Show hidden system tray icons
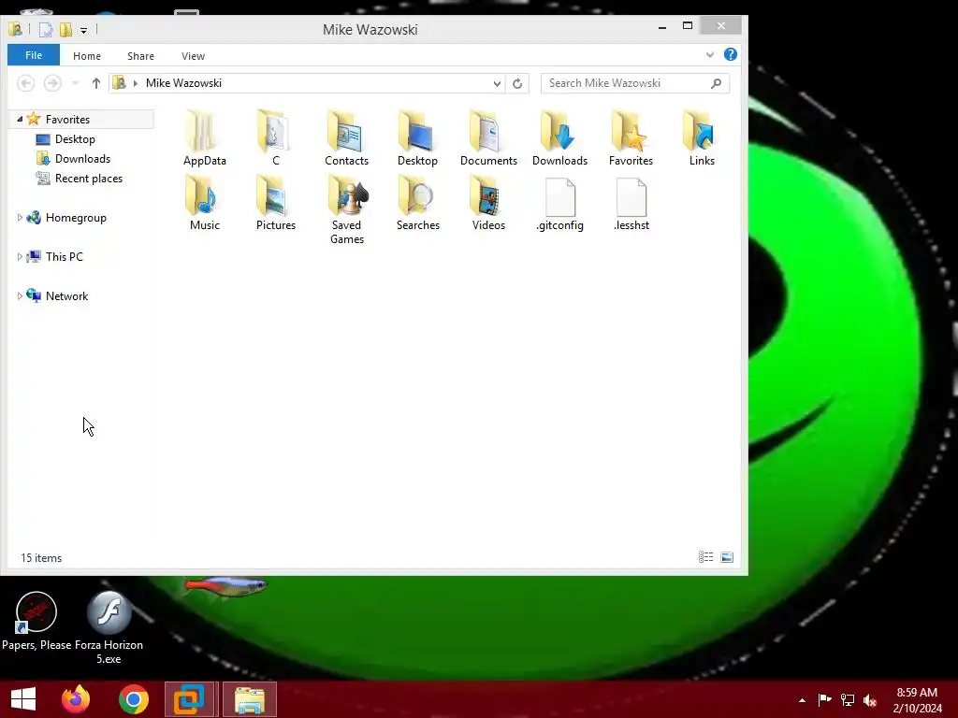 (802, 700)
